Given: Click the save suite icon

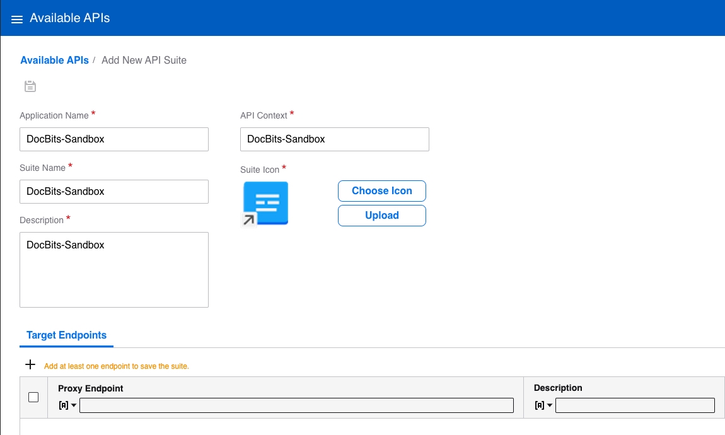Looking at the screenshot, I should [x=30, y=86].
